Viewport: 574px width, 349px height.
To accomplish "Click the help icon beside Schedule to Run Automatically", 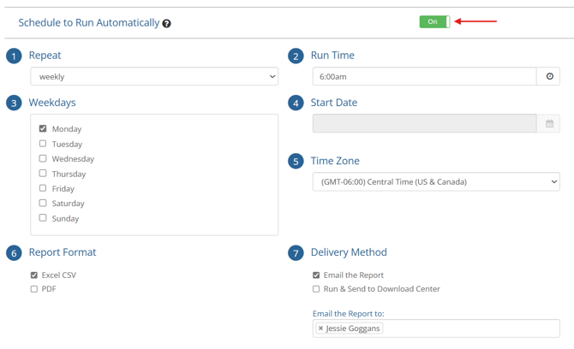I will coord(166,24).
